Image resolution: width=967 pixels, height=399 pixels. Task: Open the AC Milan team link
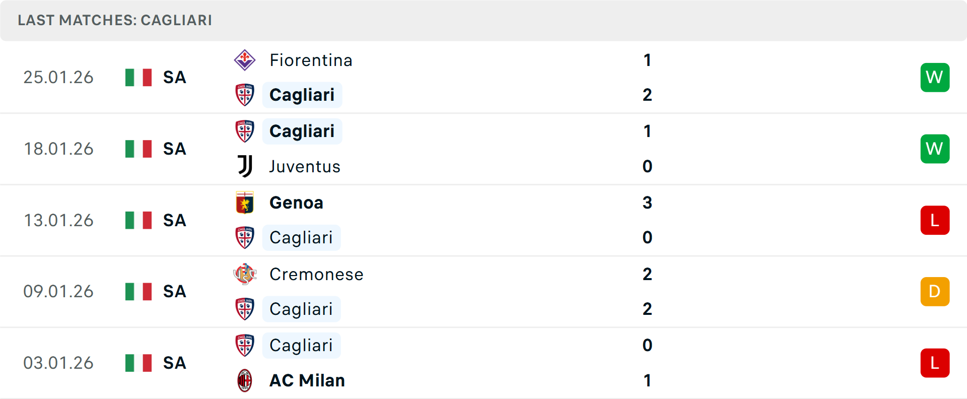[307, 380]
